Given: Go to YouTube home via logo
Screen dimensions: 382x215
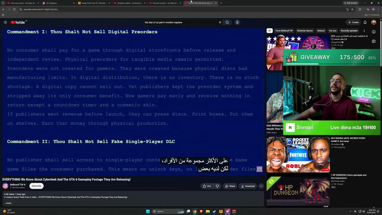Looking at the screenshot, I should point(18,22).
